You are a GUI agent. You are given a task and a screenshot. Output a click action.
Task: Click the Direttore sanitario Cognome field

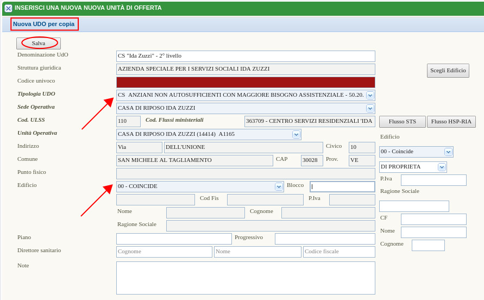[x=164, y=252]
